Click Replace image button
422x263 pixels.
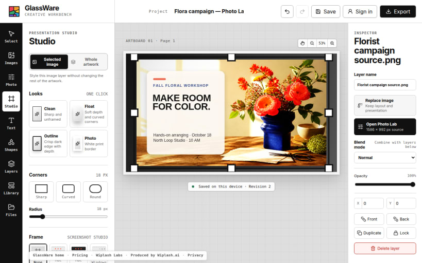tap(385, 105)
